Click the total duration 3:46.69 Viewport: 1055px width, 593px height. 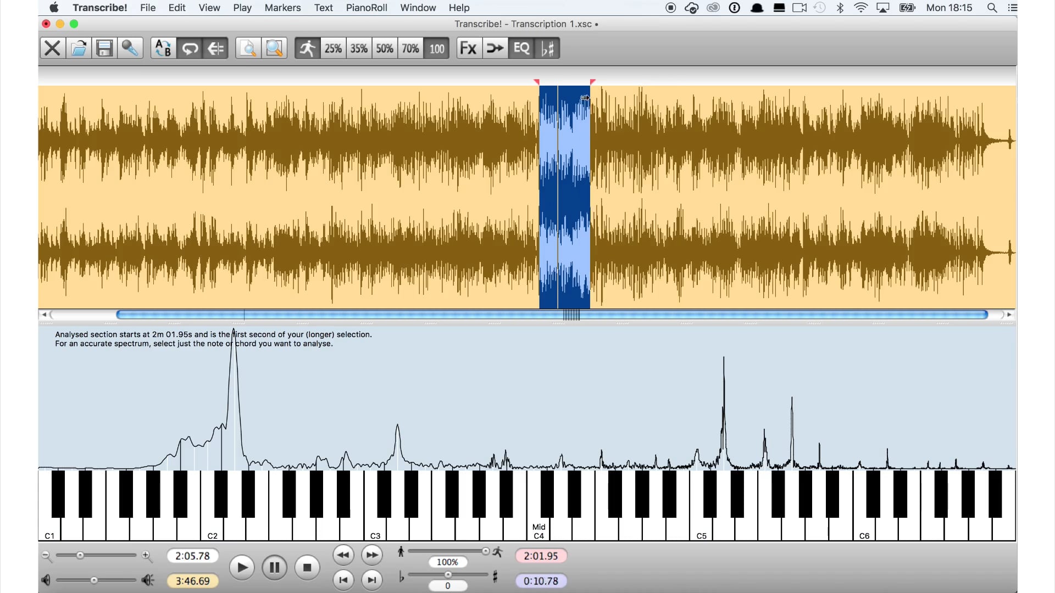192,581
